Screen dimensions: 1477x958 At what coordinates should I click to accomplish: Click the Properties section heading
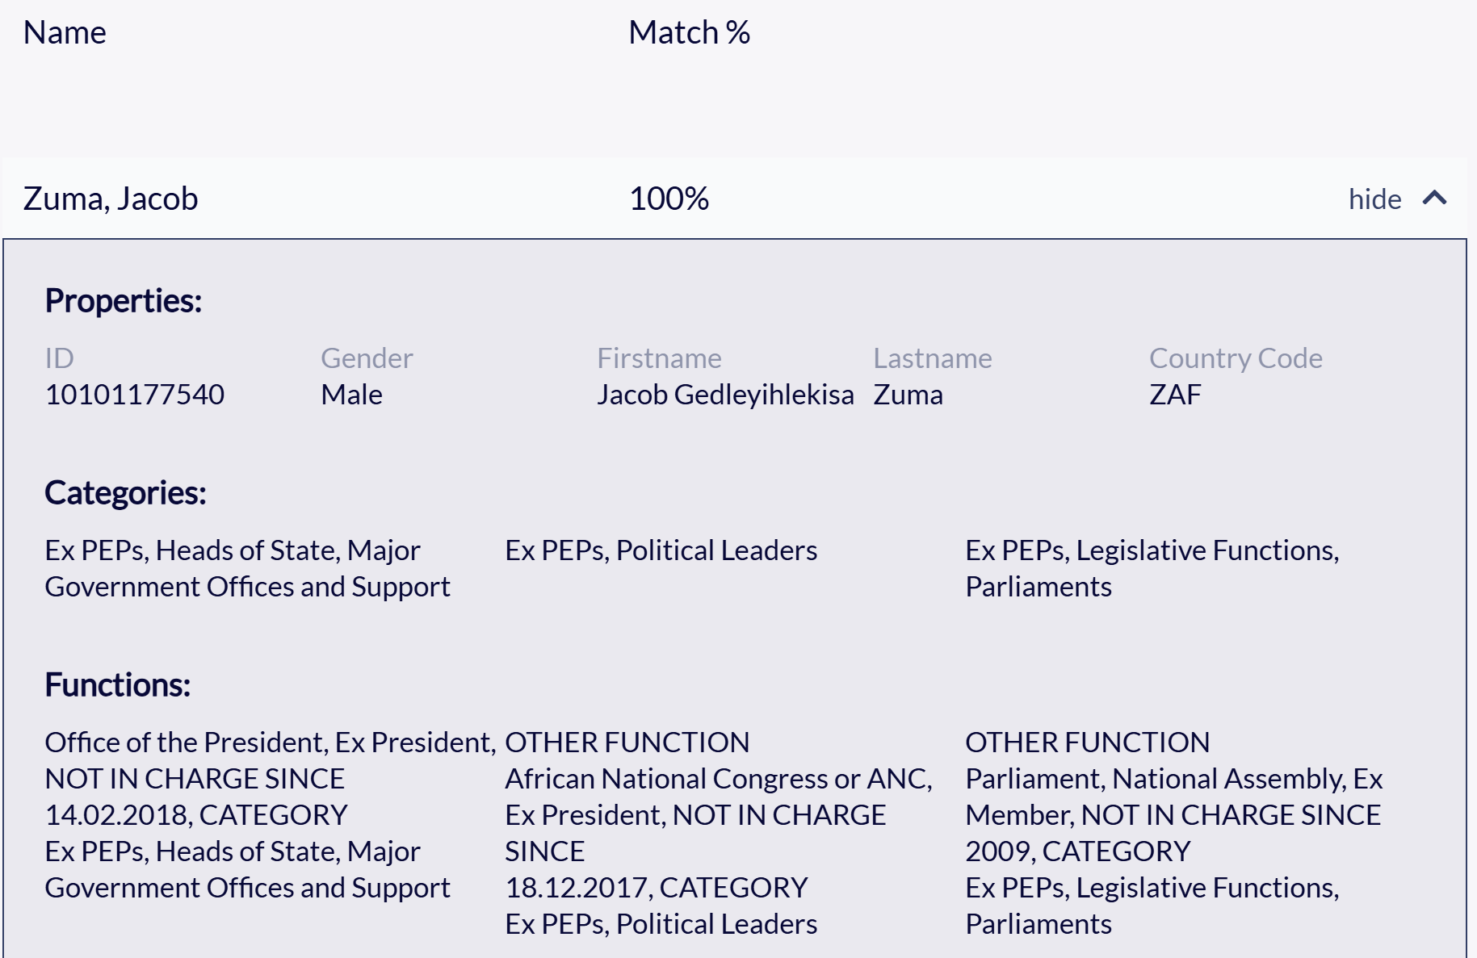[x=124, y=301]
